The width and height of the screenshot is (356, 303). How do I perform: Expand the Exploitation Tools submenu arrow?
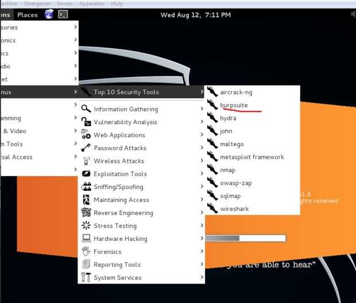click(x=202, y=174)
